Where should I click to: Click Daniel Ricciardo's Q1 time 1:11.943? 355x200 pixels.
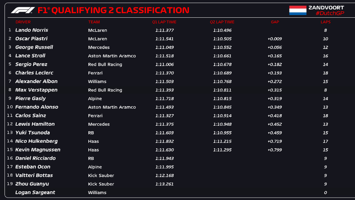point(164,158)
